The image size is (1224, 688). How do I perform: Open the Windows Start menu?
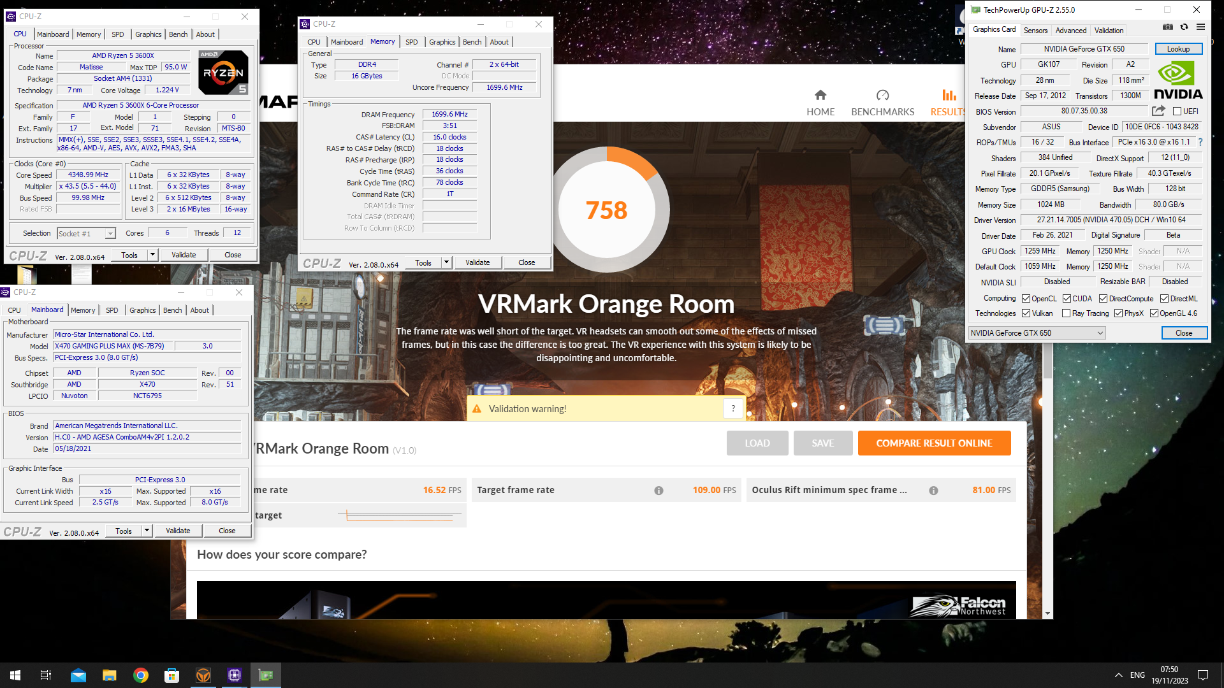(15, 675)
